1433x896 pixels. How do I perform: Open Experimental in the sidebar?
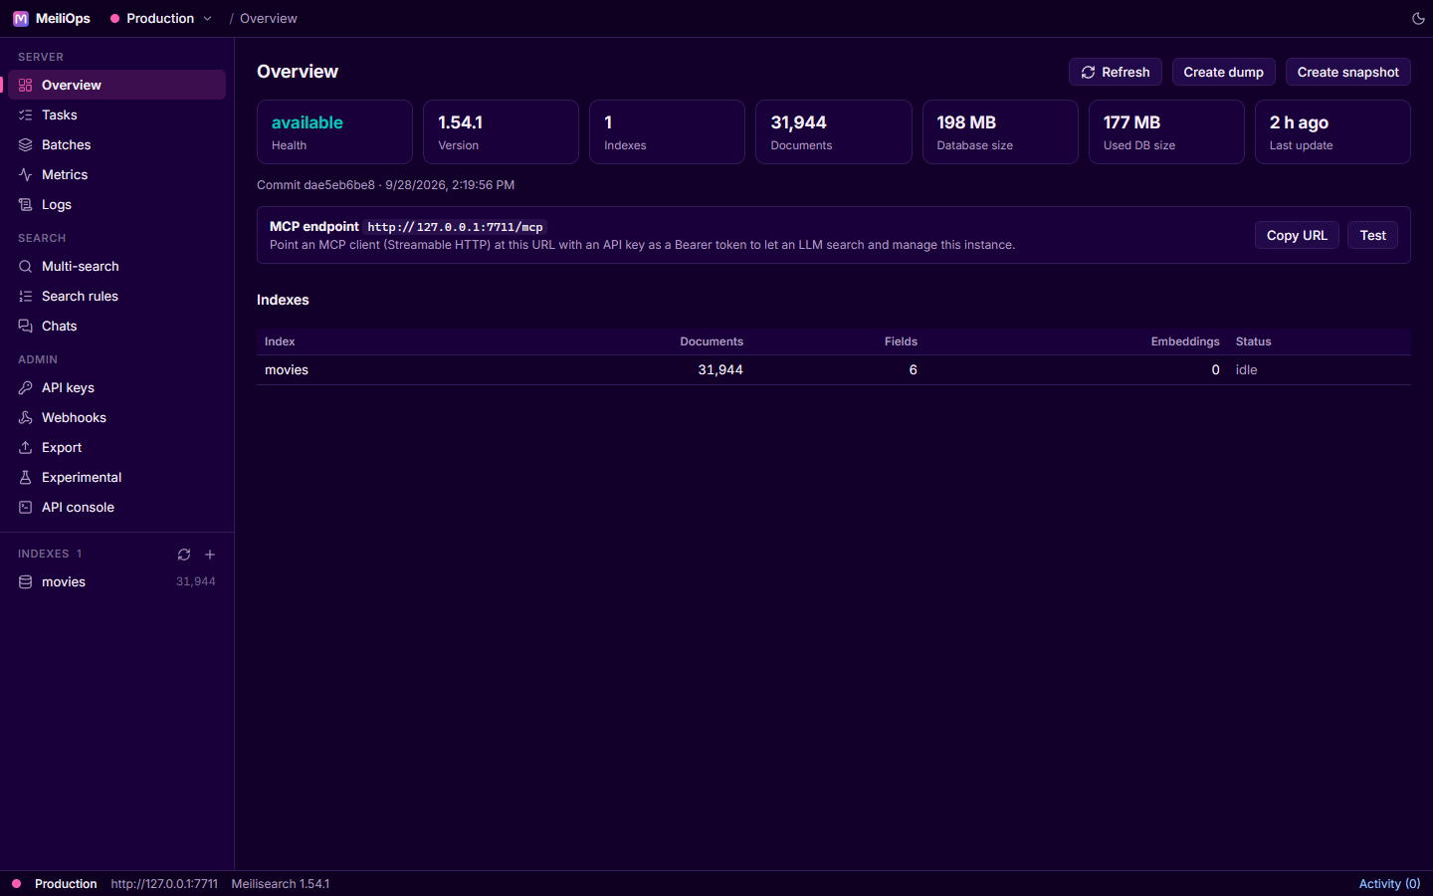pos(117,478)
